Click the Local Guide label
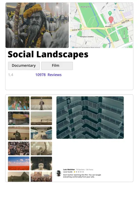Image resolution: width=139 pixels, height=209 pixels. click(68, 172)
